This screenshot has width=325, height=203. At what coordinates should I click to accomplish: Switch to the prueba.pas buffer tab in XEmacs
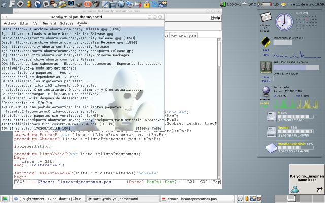point(184,36)
